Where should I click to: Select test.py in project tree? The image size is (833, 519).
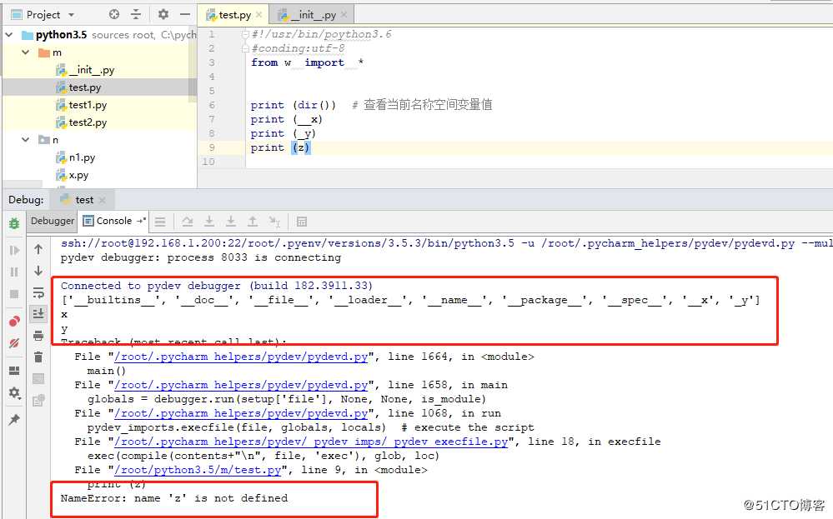(x=78, y=87)
